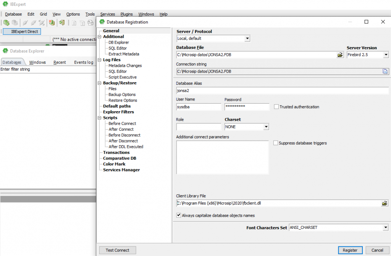Open the Server Version dropdown
391x256 pixels.
[x=386, y=55]
